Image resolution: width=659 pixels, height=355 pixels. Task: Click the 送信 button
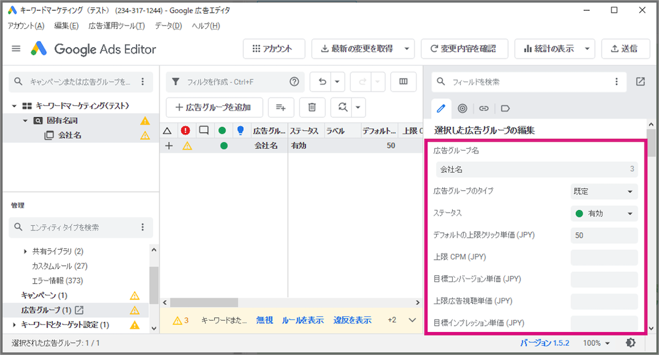(x=624, y=49)
